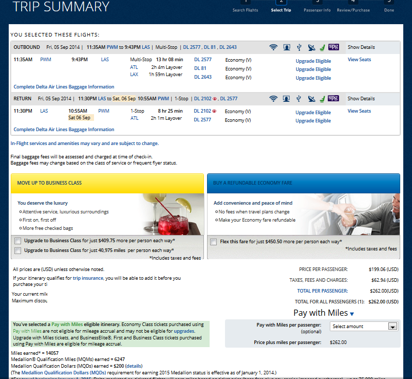
Task: Click the return flight green seat icon
Action: [x=322, y=99]
